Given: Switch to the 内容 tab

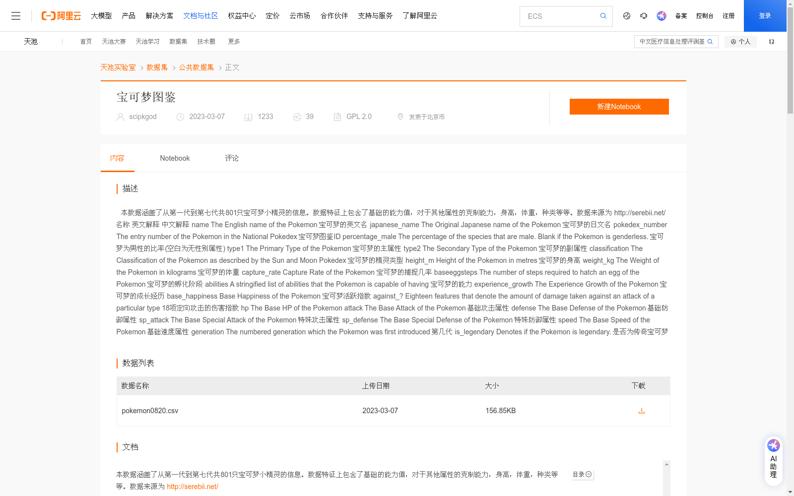Looking at the screenshot, I should coord(117,158).
